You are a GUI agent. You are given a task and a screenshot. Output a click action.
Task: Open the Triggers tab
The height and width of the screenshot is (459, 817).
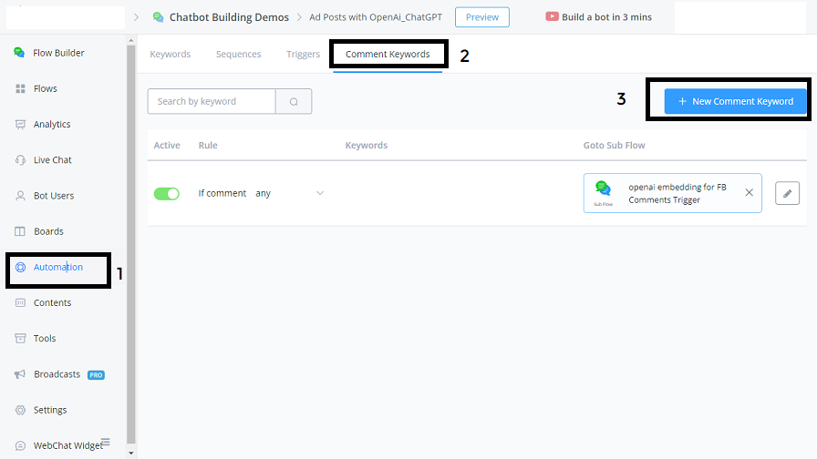point(303,55)
